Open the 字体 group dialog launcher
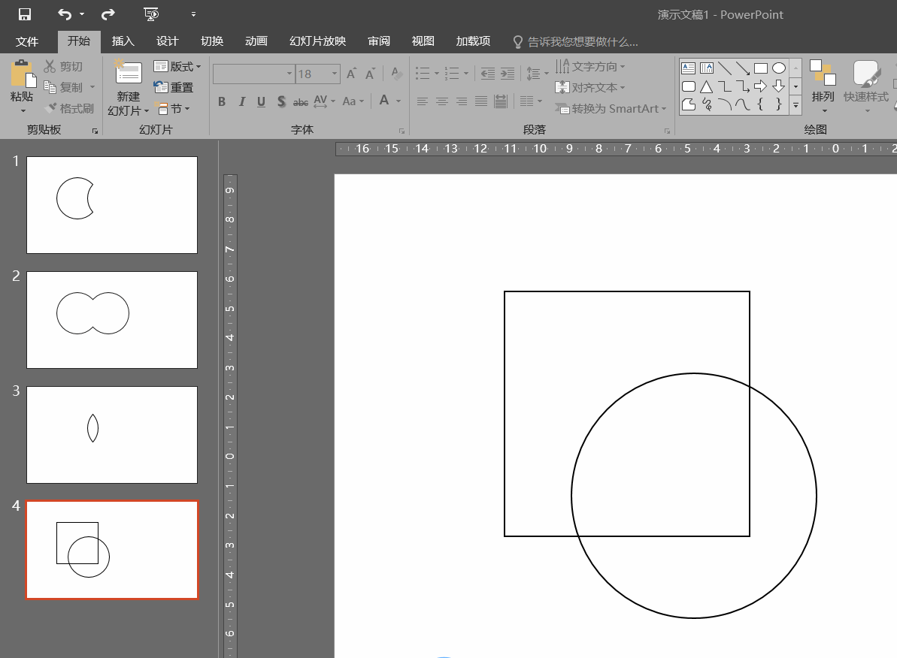The image size is (897, 658). 402,131
